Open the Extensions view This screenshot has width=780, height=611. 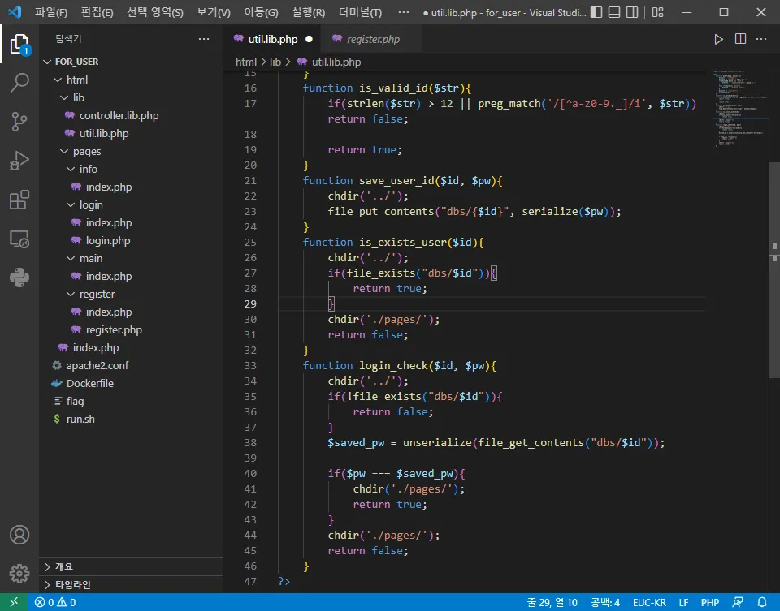click(19, 200)
